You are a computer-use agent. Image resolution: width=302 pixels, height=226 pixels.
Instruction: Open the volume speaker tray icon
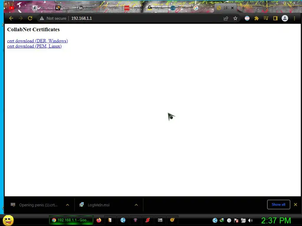point(250,220)
